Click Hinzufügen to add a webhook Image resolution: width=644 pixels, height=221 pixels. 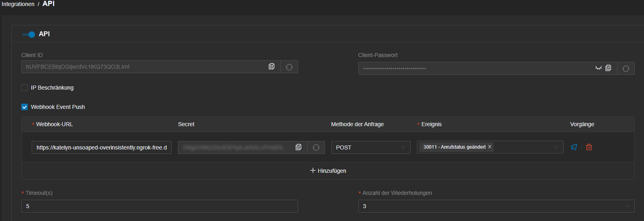click(x=328, y=171)
